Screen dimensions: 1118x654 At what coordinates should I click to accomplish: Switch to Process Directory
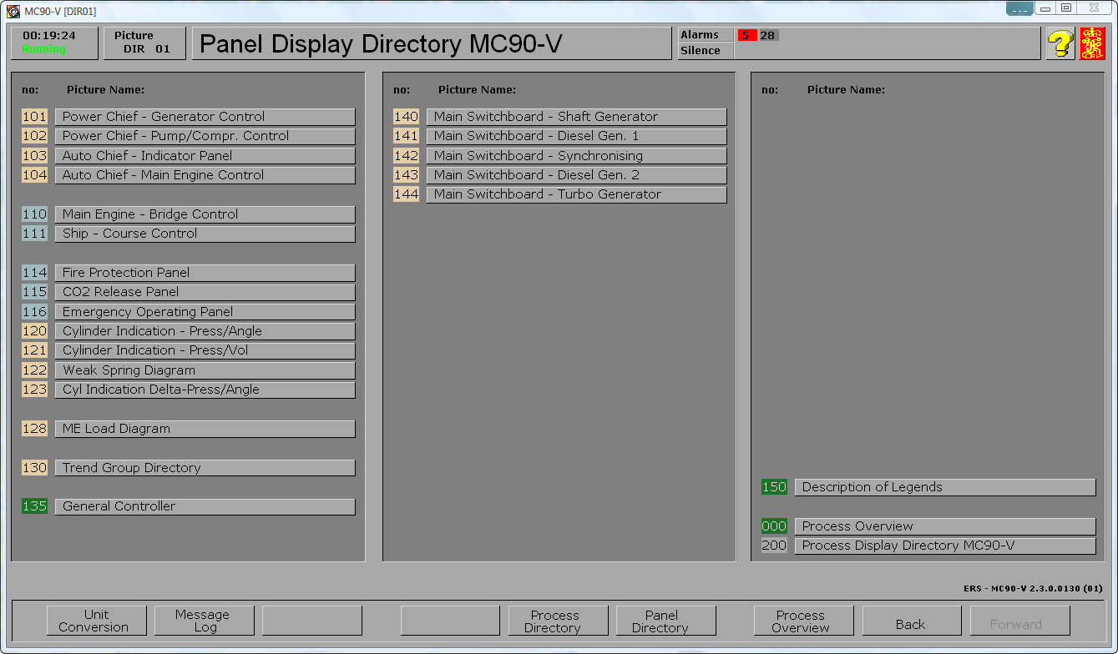pyautogui.click(x=558, y=621)
